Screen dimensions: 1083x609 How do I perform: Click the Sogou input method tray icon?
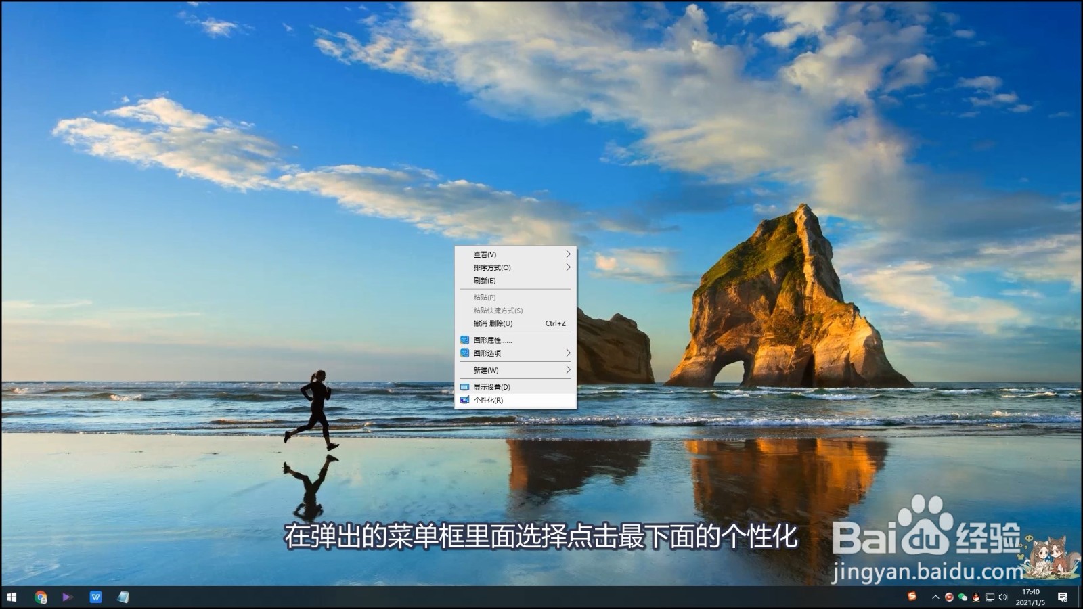pos(912,596)
